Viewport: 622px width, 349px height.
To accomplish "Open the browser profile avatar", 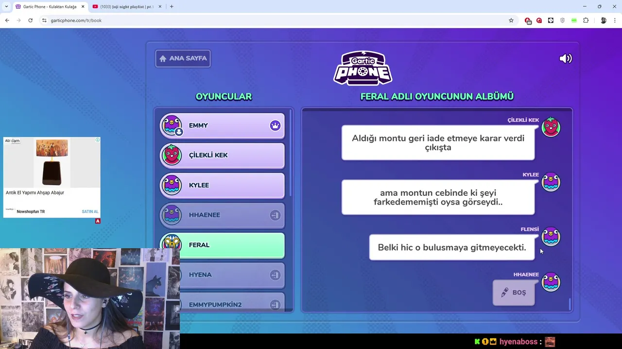I will click(x=604, y=20).
